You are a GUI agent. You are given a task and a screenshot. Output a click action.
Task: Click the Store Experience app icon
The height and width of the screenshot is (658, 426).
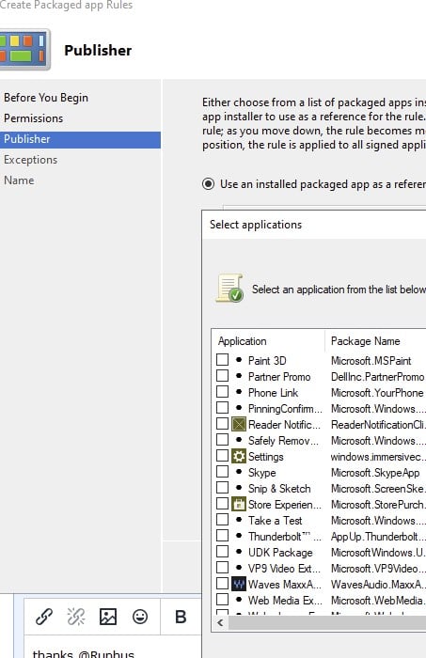tap(239, 504)
